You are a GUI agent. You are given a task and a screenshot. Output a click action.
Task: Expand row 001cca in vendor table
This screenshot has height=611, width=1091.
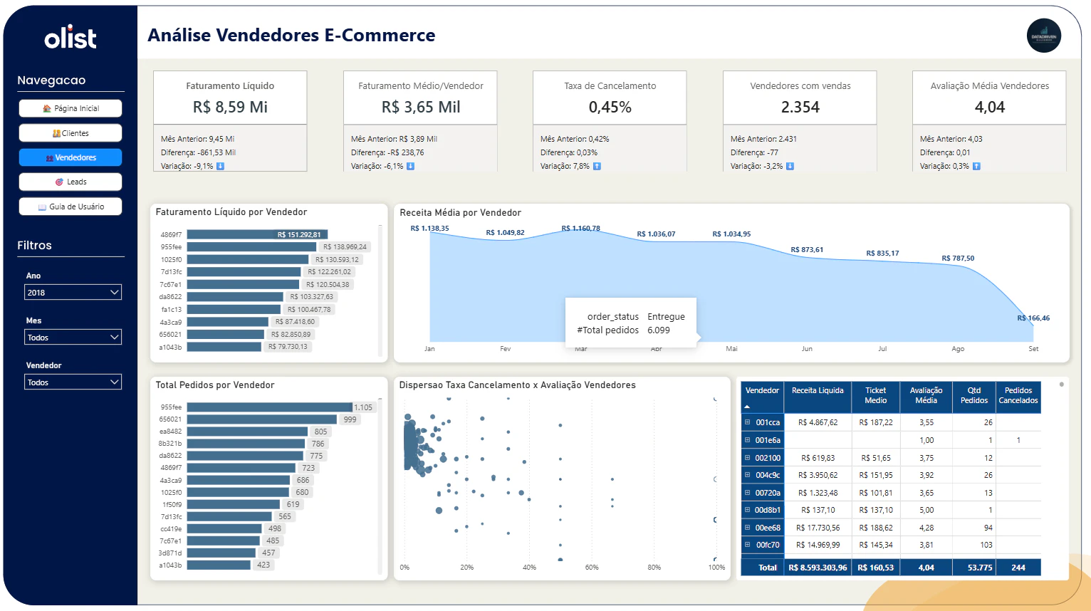coord(748,422)
